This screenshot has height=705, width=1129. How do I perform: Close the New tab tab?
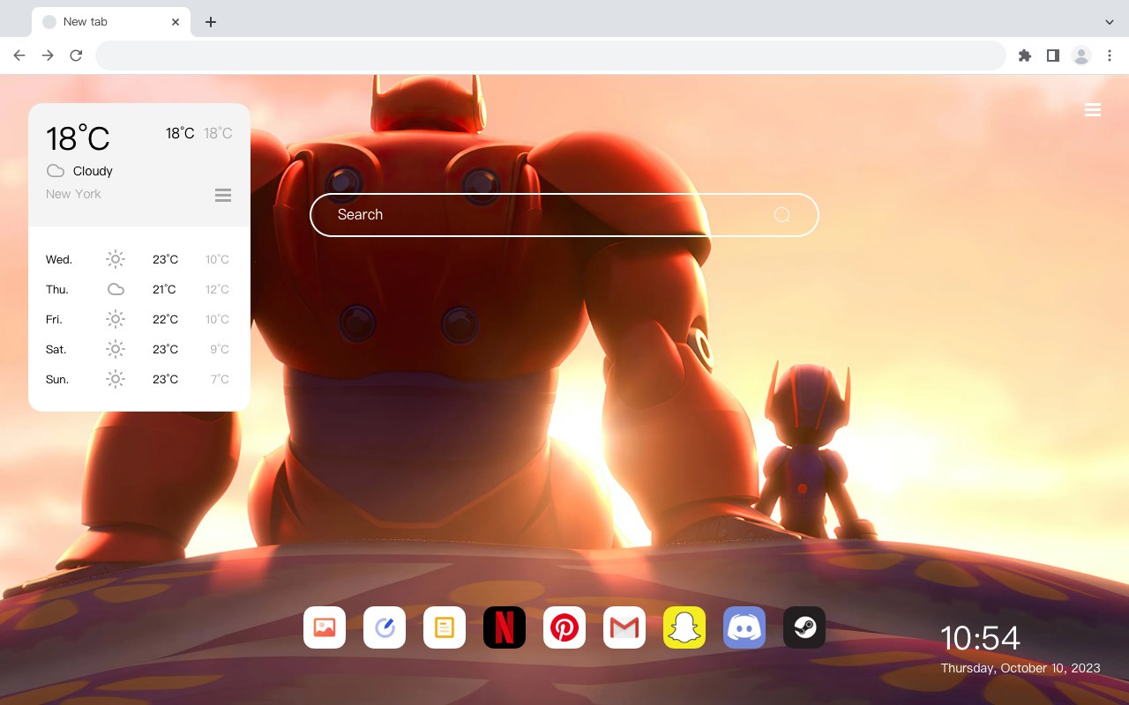pyautogui.click(x=176, y=22)
